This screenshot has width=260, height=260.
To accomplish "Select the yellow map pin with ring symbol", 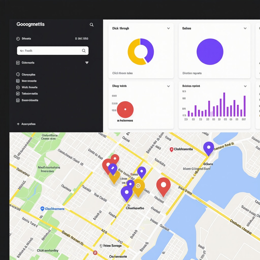I will (138, 188).
